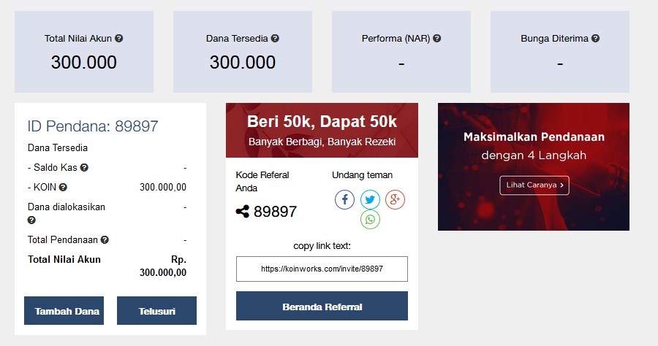Open Beranda Referral button
This screenshot has width=658, height=346.
322,306
